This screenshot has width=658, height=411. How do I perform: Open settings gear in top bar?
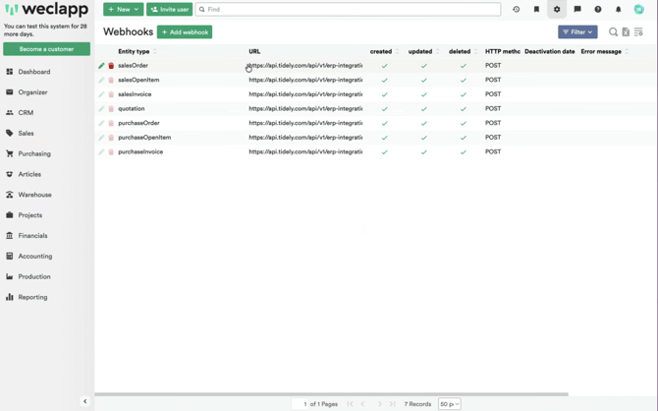tap(557, 10)
